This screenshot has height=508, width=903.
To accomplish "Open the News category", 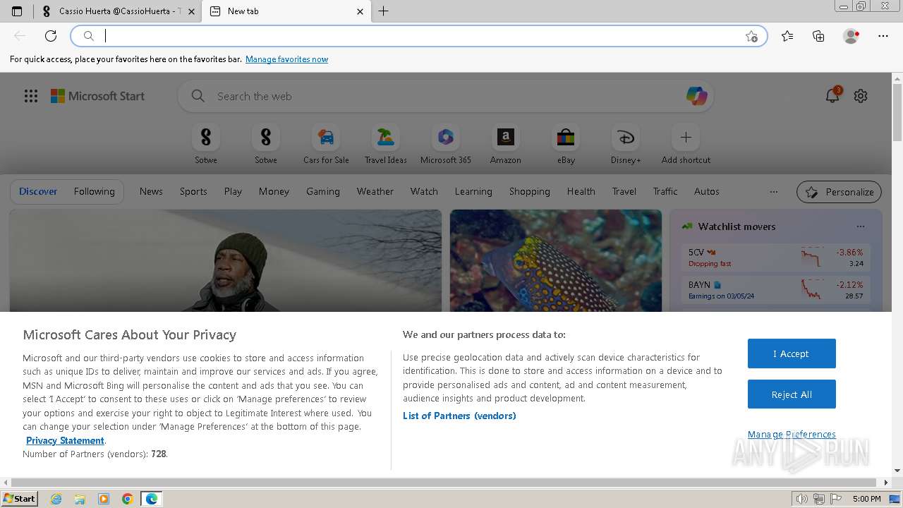I will pos(151,191).
